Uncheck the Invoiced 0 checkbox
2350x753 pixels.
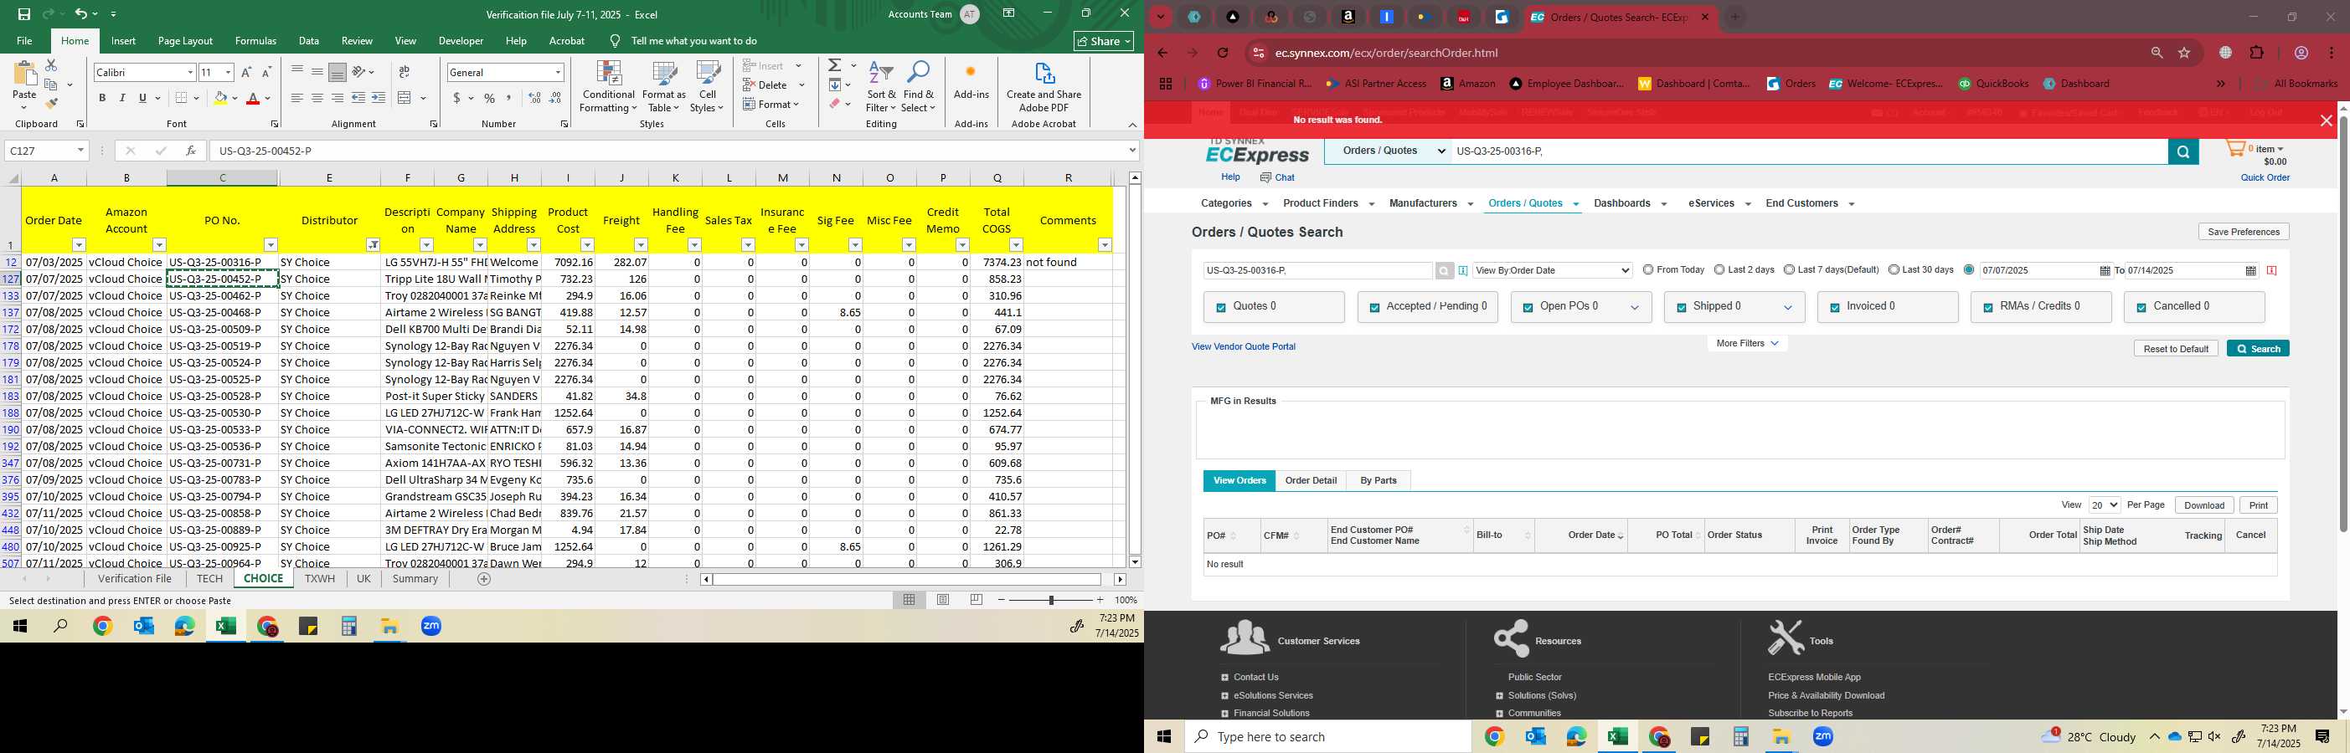[x=1835, y=308]
